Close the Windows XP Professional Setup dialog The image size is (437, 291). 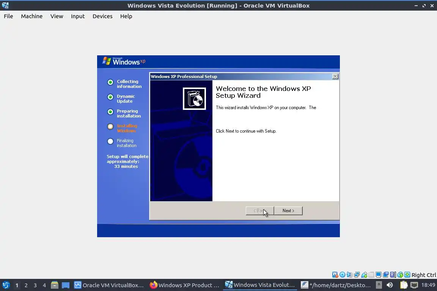(335, 77)
